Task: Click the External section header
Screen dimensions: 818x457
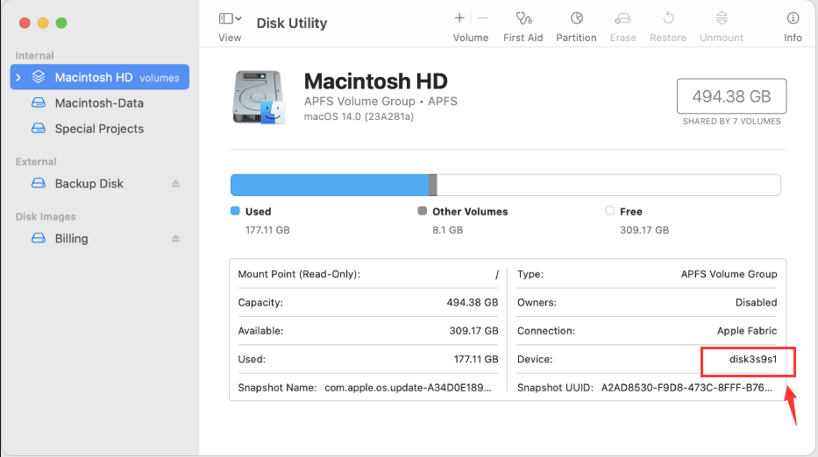Action: pos(36,162)
